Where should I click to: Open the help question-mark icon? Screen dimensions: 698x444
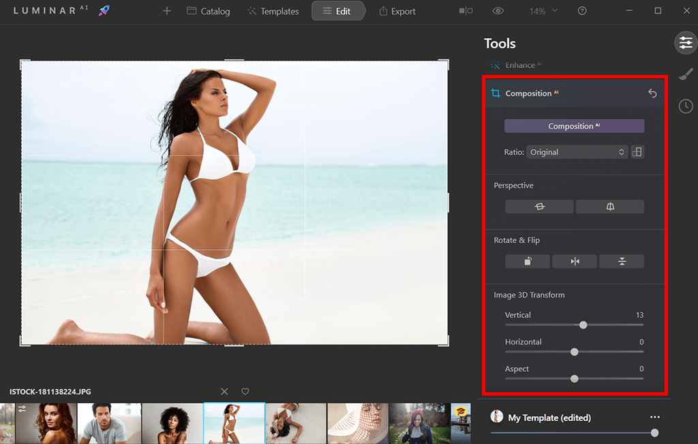[582, 11]
